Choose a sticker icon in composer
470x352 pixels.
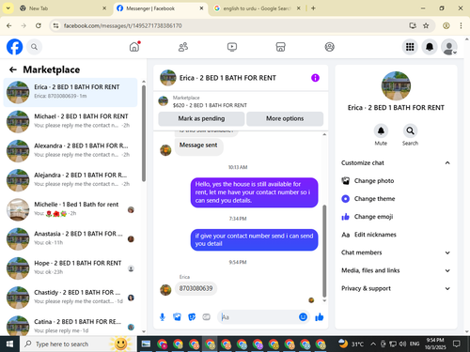pos(192,317)
